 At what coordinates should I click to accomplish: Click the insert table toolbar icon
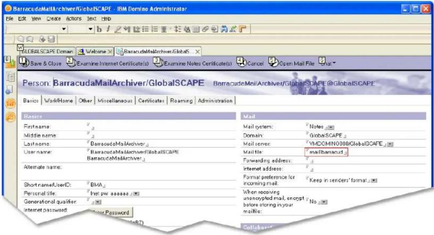click(196, 29)
